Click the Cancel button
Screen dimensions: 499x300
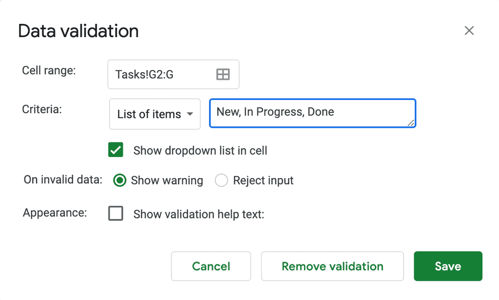(211, 266)
